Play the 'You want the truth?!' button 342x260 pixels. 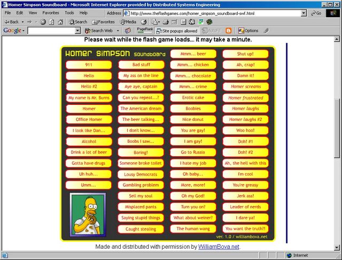pyautogui.click(x=245, y=229)
